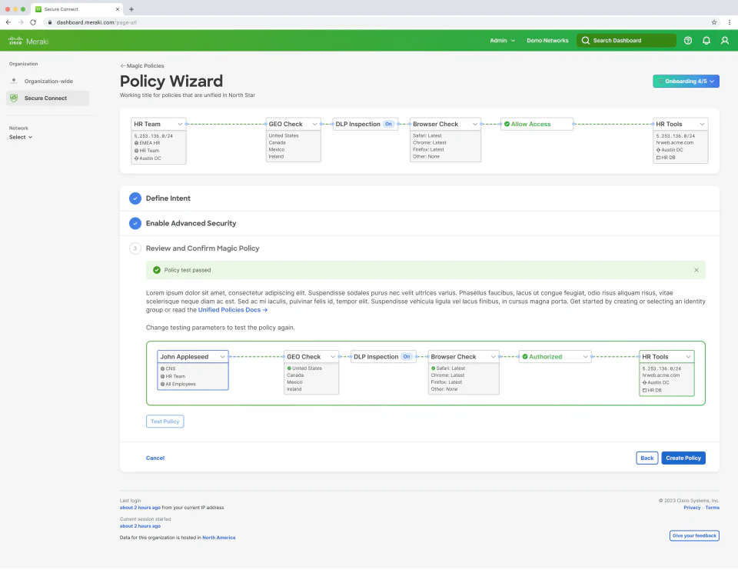Click the site padlock icon in address bar
Screen dimensions: 738x580
[50, 22]
